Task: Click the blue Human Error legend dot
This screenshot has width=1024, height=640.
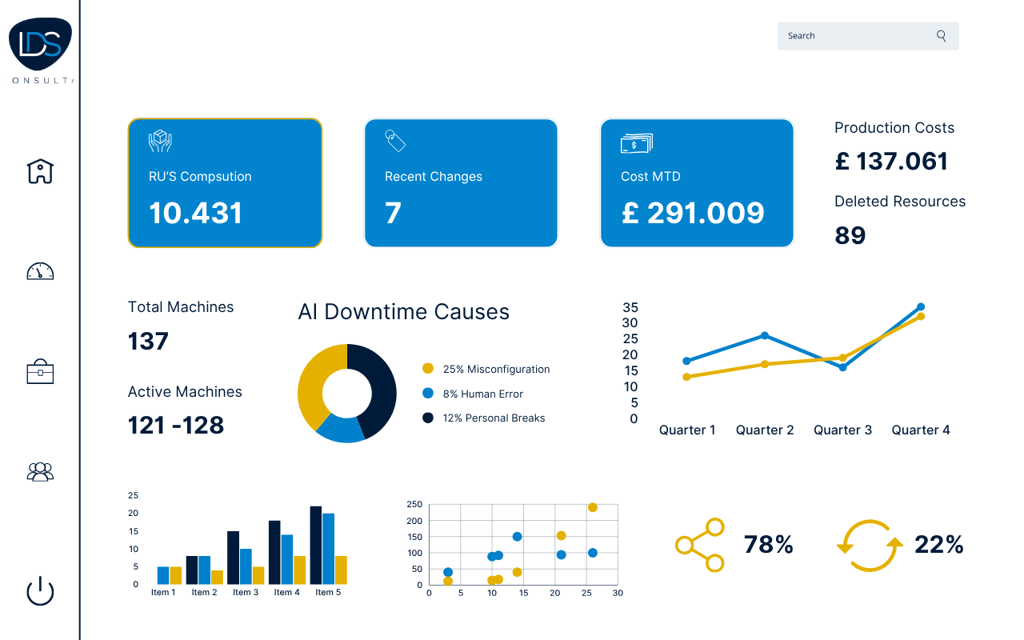Action: click(428, 394)
